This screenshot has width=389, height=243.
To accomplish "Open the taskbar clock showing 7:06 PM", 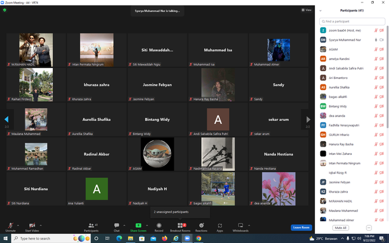I will (x=370, y=238).
